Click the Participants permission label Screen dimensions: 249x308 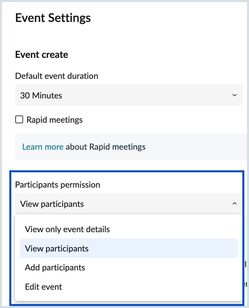point(58,185)
